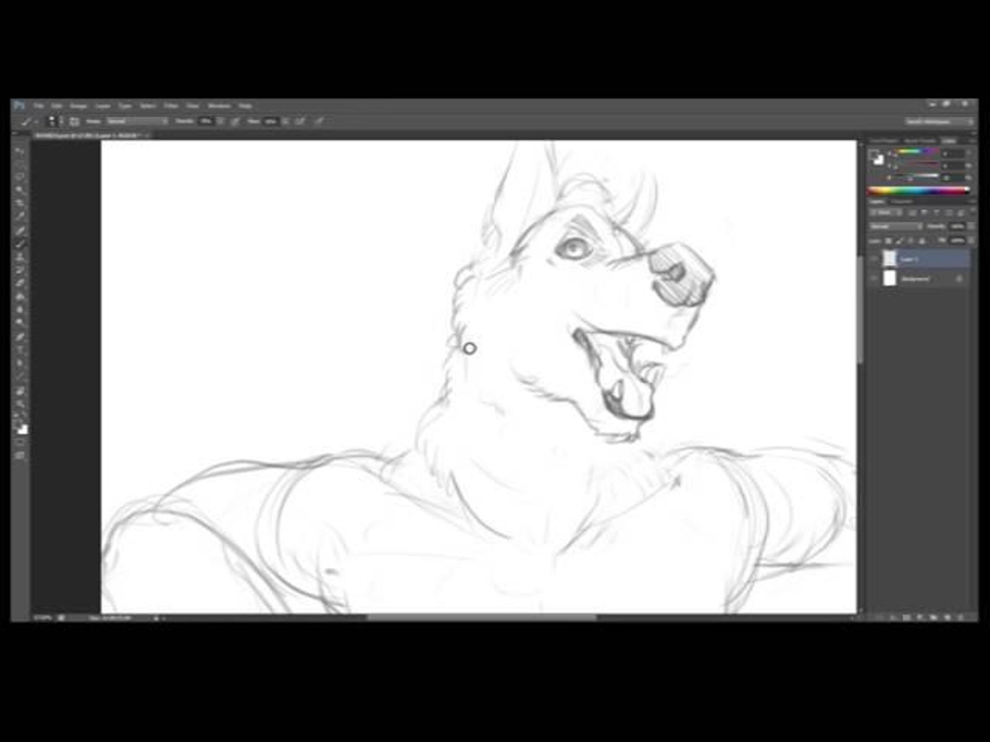Hide the Layer 1 layer visibility
Viewport: 990px width, 742px height.
coord(874,259)
